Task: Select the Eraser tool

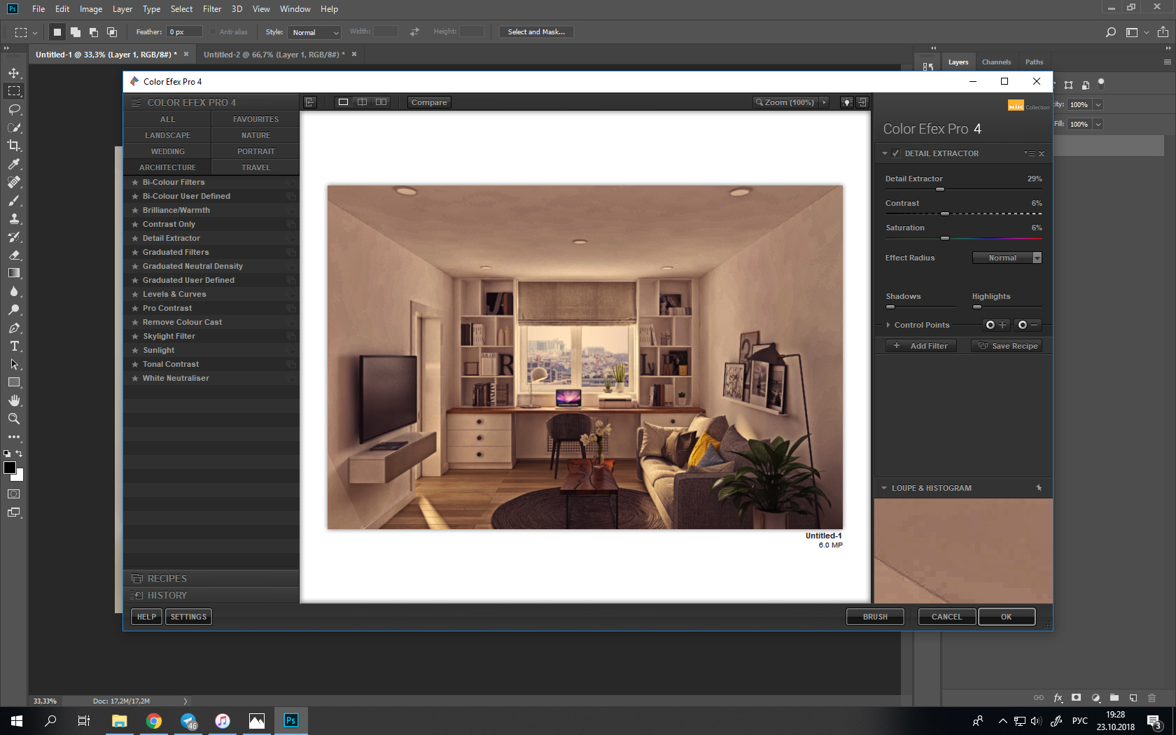Action: pos(14,255)
